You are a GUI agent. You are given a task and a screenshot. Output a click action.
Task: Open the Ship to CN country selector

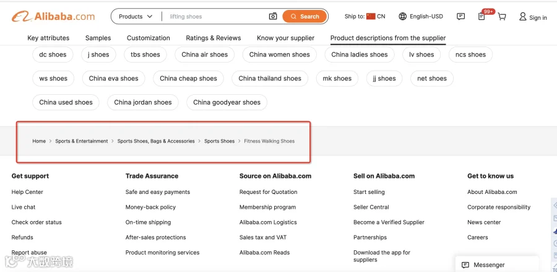[x=365, y=16]
